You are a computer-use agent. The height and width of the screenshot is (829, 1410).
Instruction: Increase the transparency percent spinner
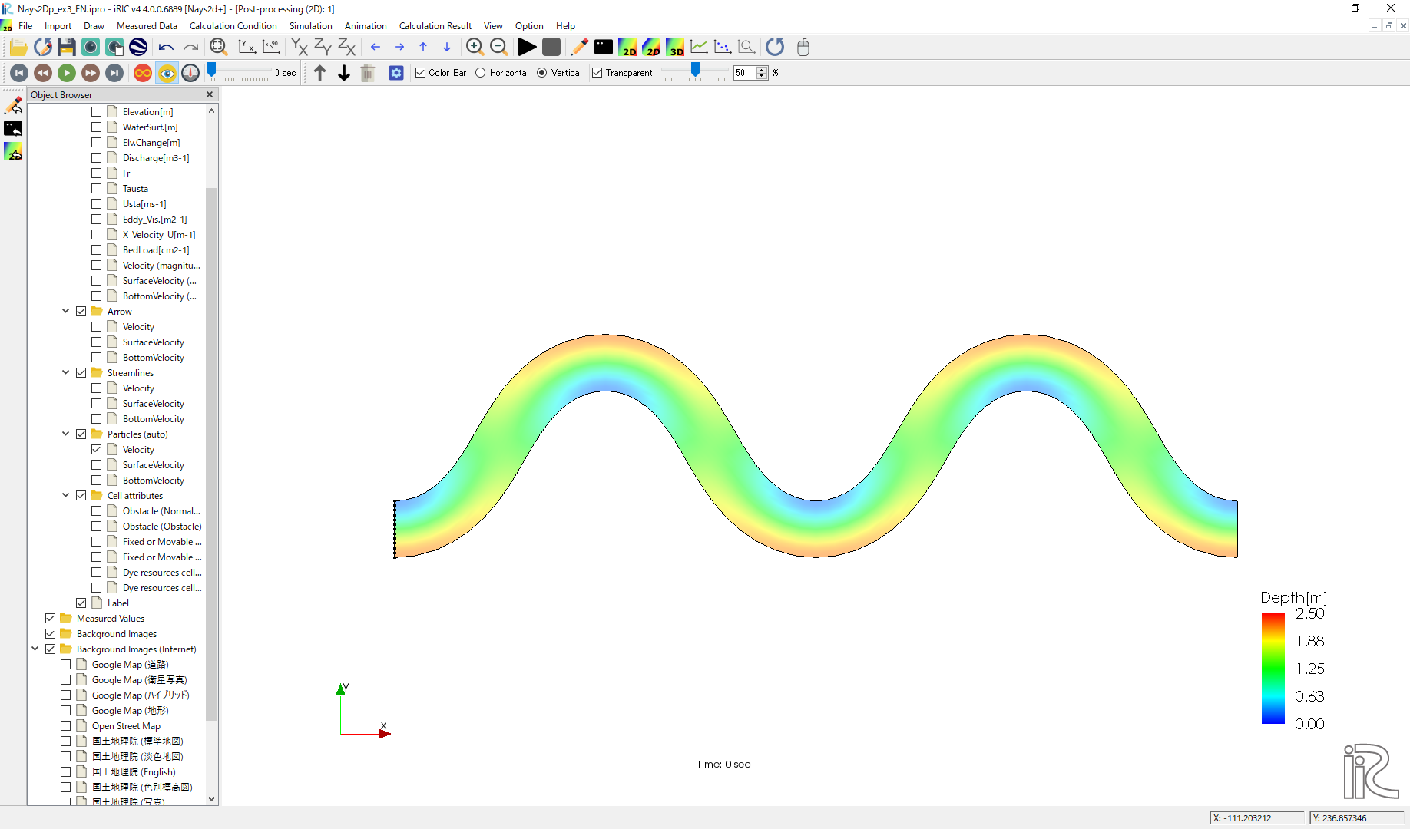762,70
